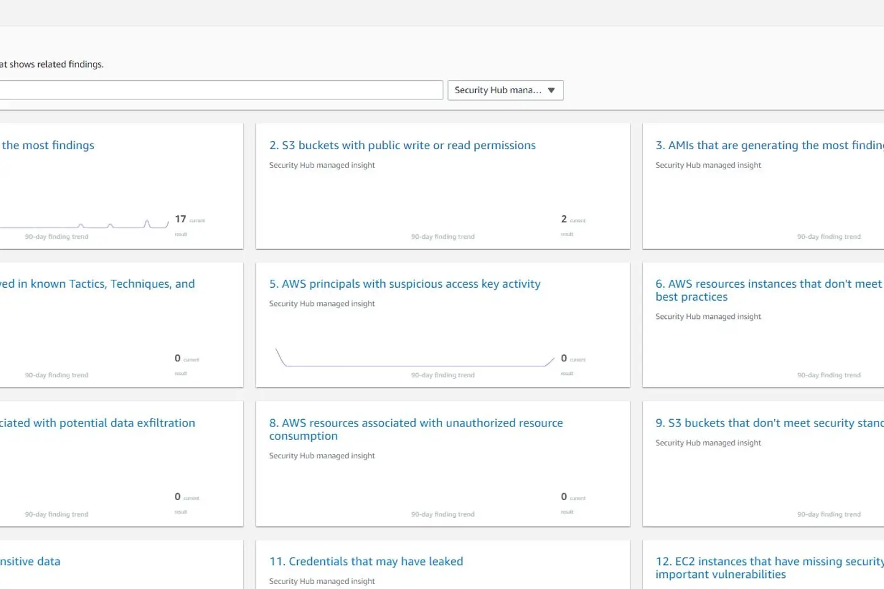Click the 2 current result count for S3 buckets

pos(564,219)
